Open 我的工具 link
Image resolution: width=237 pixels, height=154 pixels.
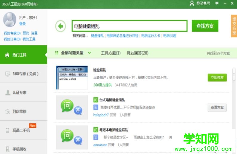pyautogui.click(x=29, y=39)
